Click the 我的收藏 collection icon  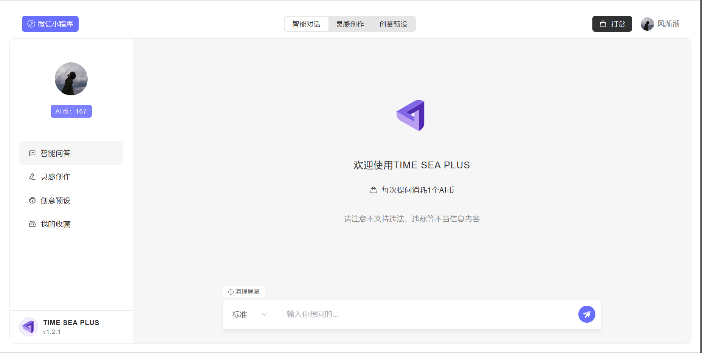coord(32,224)
